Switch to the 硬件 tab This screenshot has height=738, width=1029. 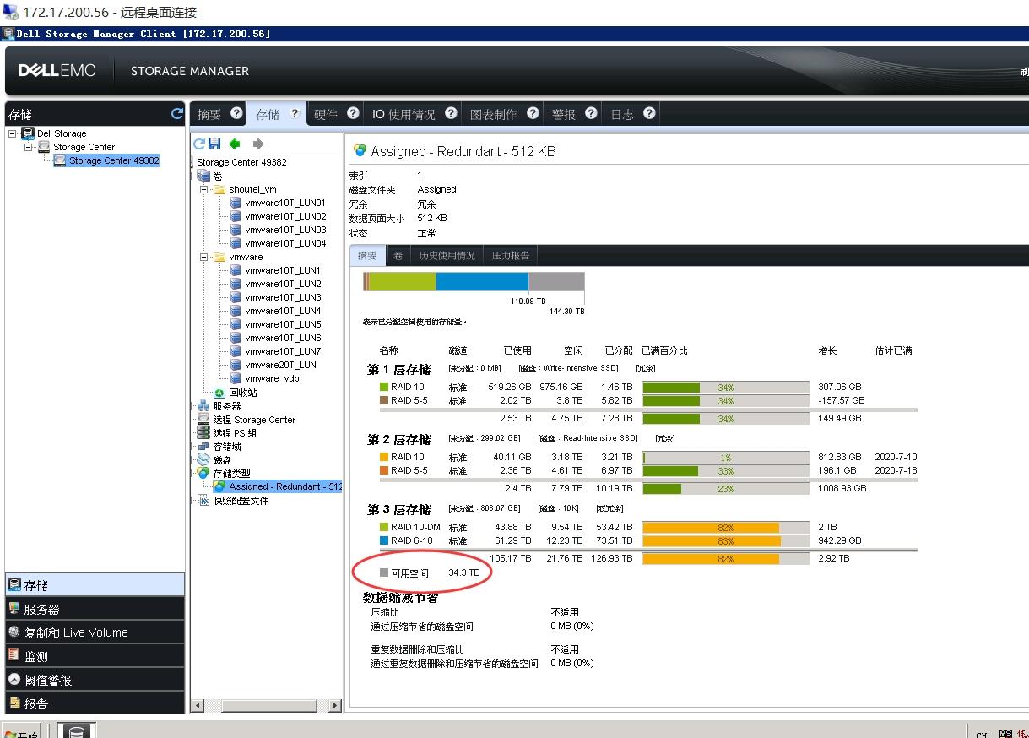[x=326, y=114]
